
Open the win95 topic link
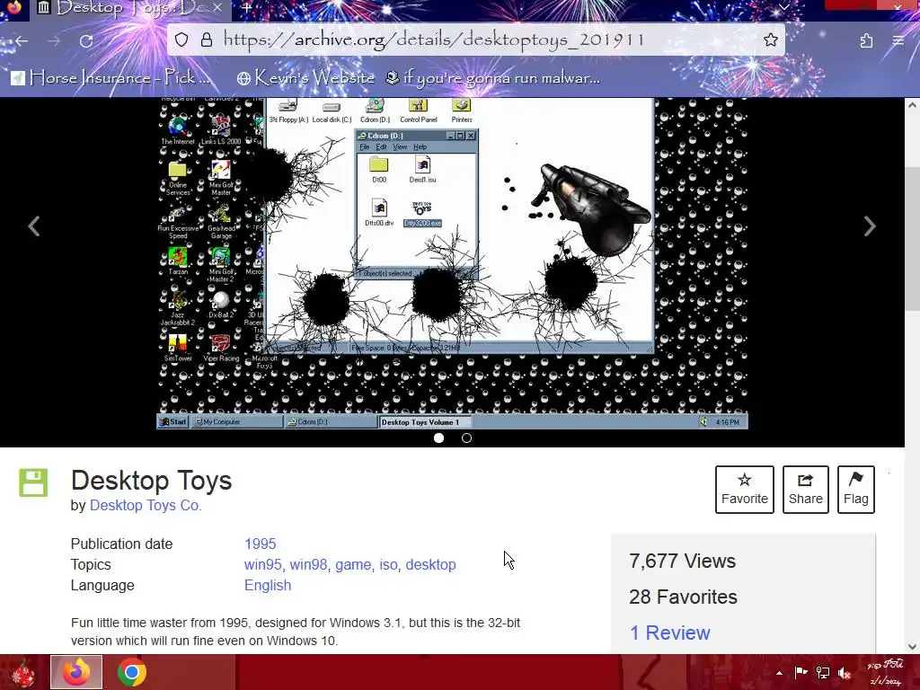pyautogui.click(x=263, y=564)
